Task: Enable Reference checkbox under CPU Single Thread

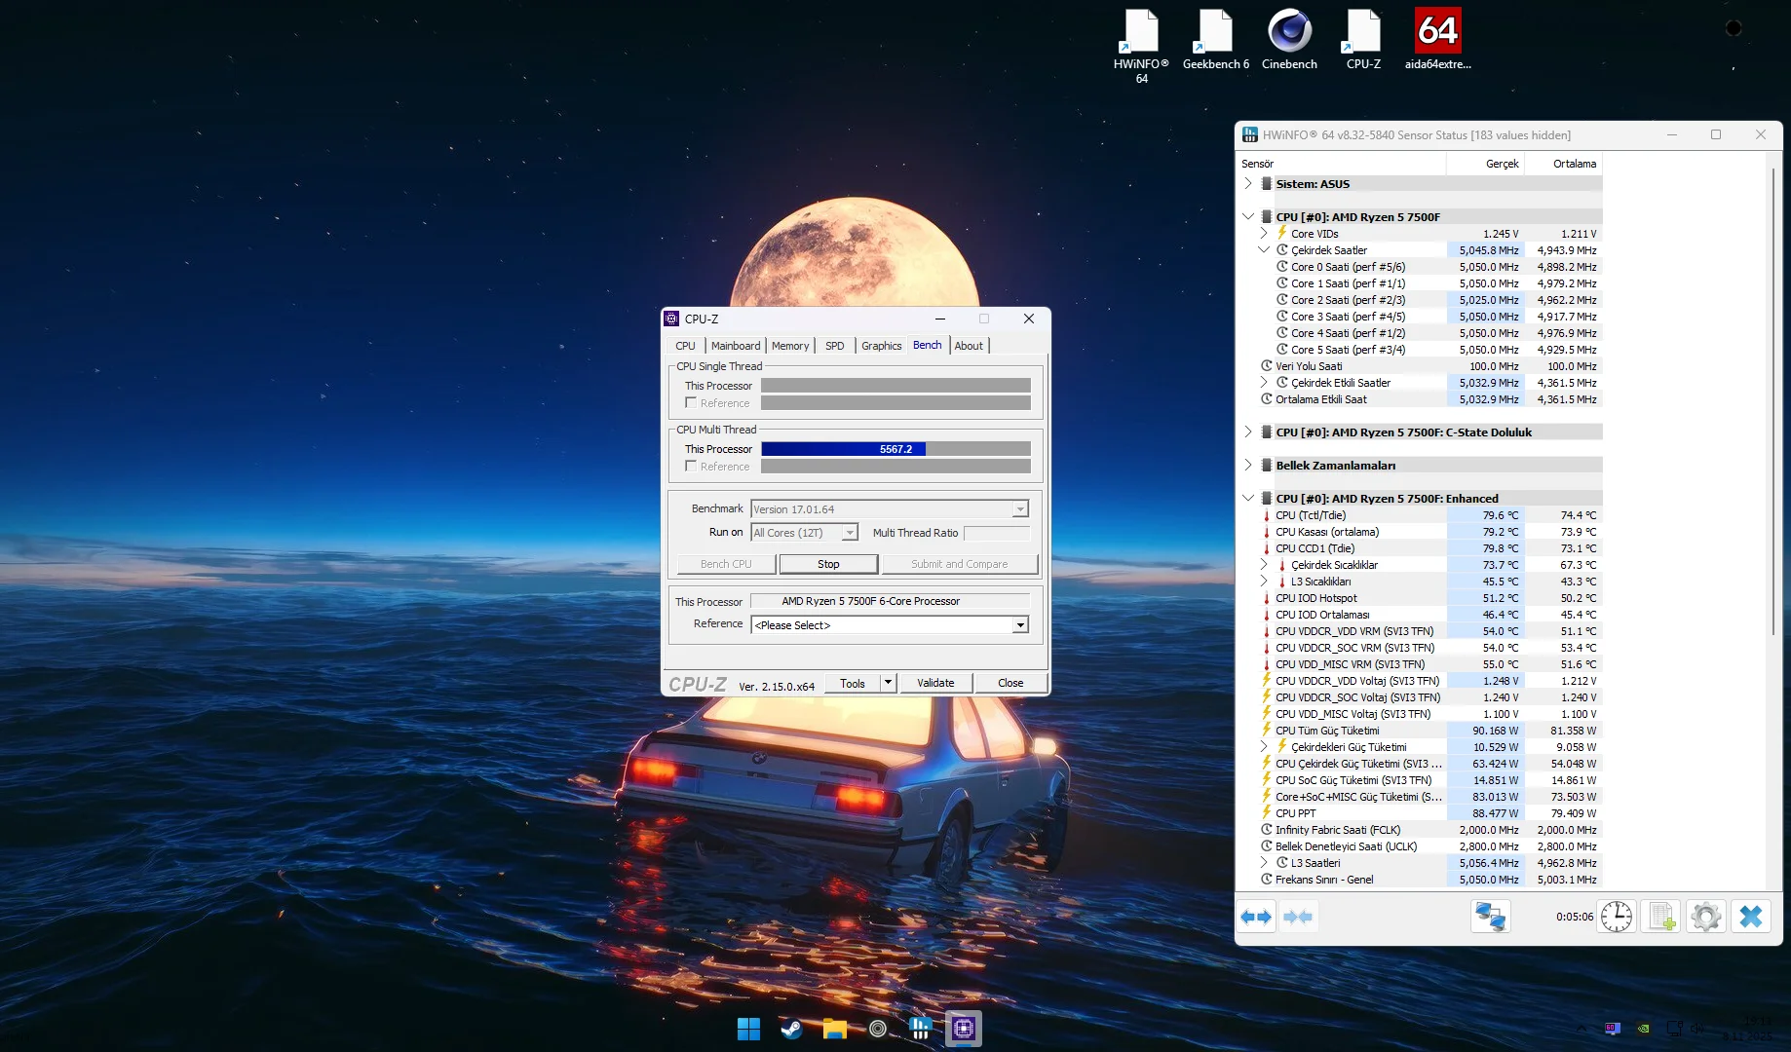Action: tap(691, 403)
